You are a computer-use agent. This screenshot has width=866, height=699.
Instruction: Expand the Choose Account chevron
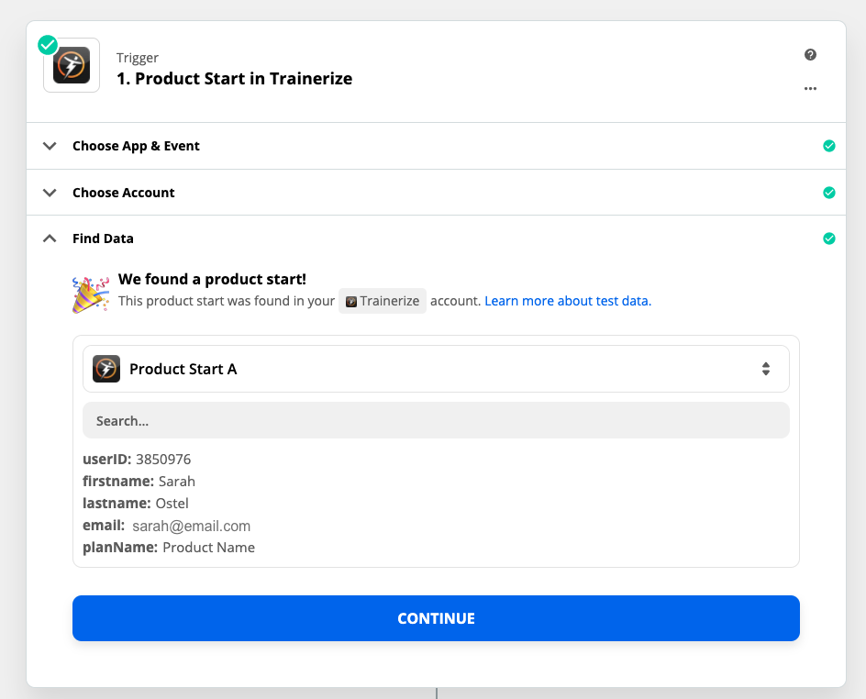pos(50,193)
